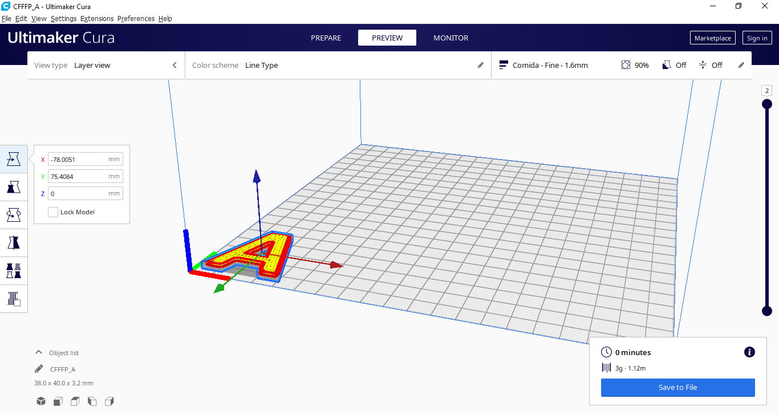The width and height of the screenshot is (779, 415).
Task: Click the print time clock icon
Action: pyautogui.click(x=606, y=352)
